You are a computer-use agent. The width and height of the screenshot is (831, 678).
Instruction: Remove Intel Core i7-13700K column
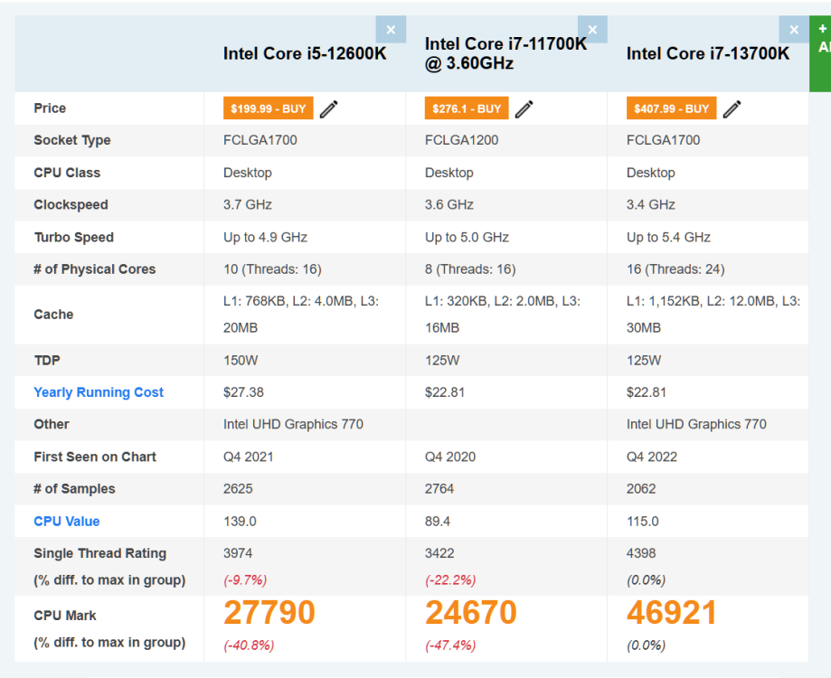coord(793,30)
